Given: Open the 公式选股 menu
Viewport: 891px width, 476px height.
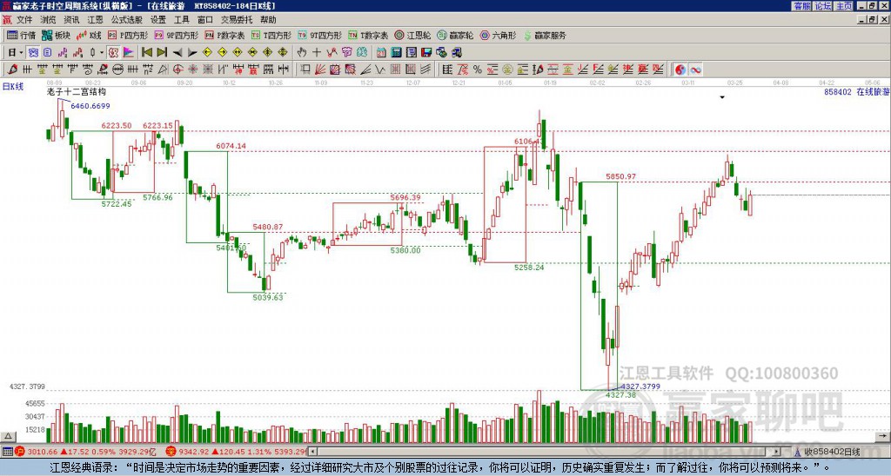Looking at the screenshot, I should [127, 20].
